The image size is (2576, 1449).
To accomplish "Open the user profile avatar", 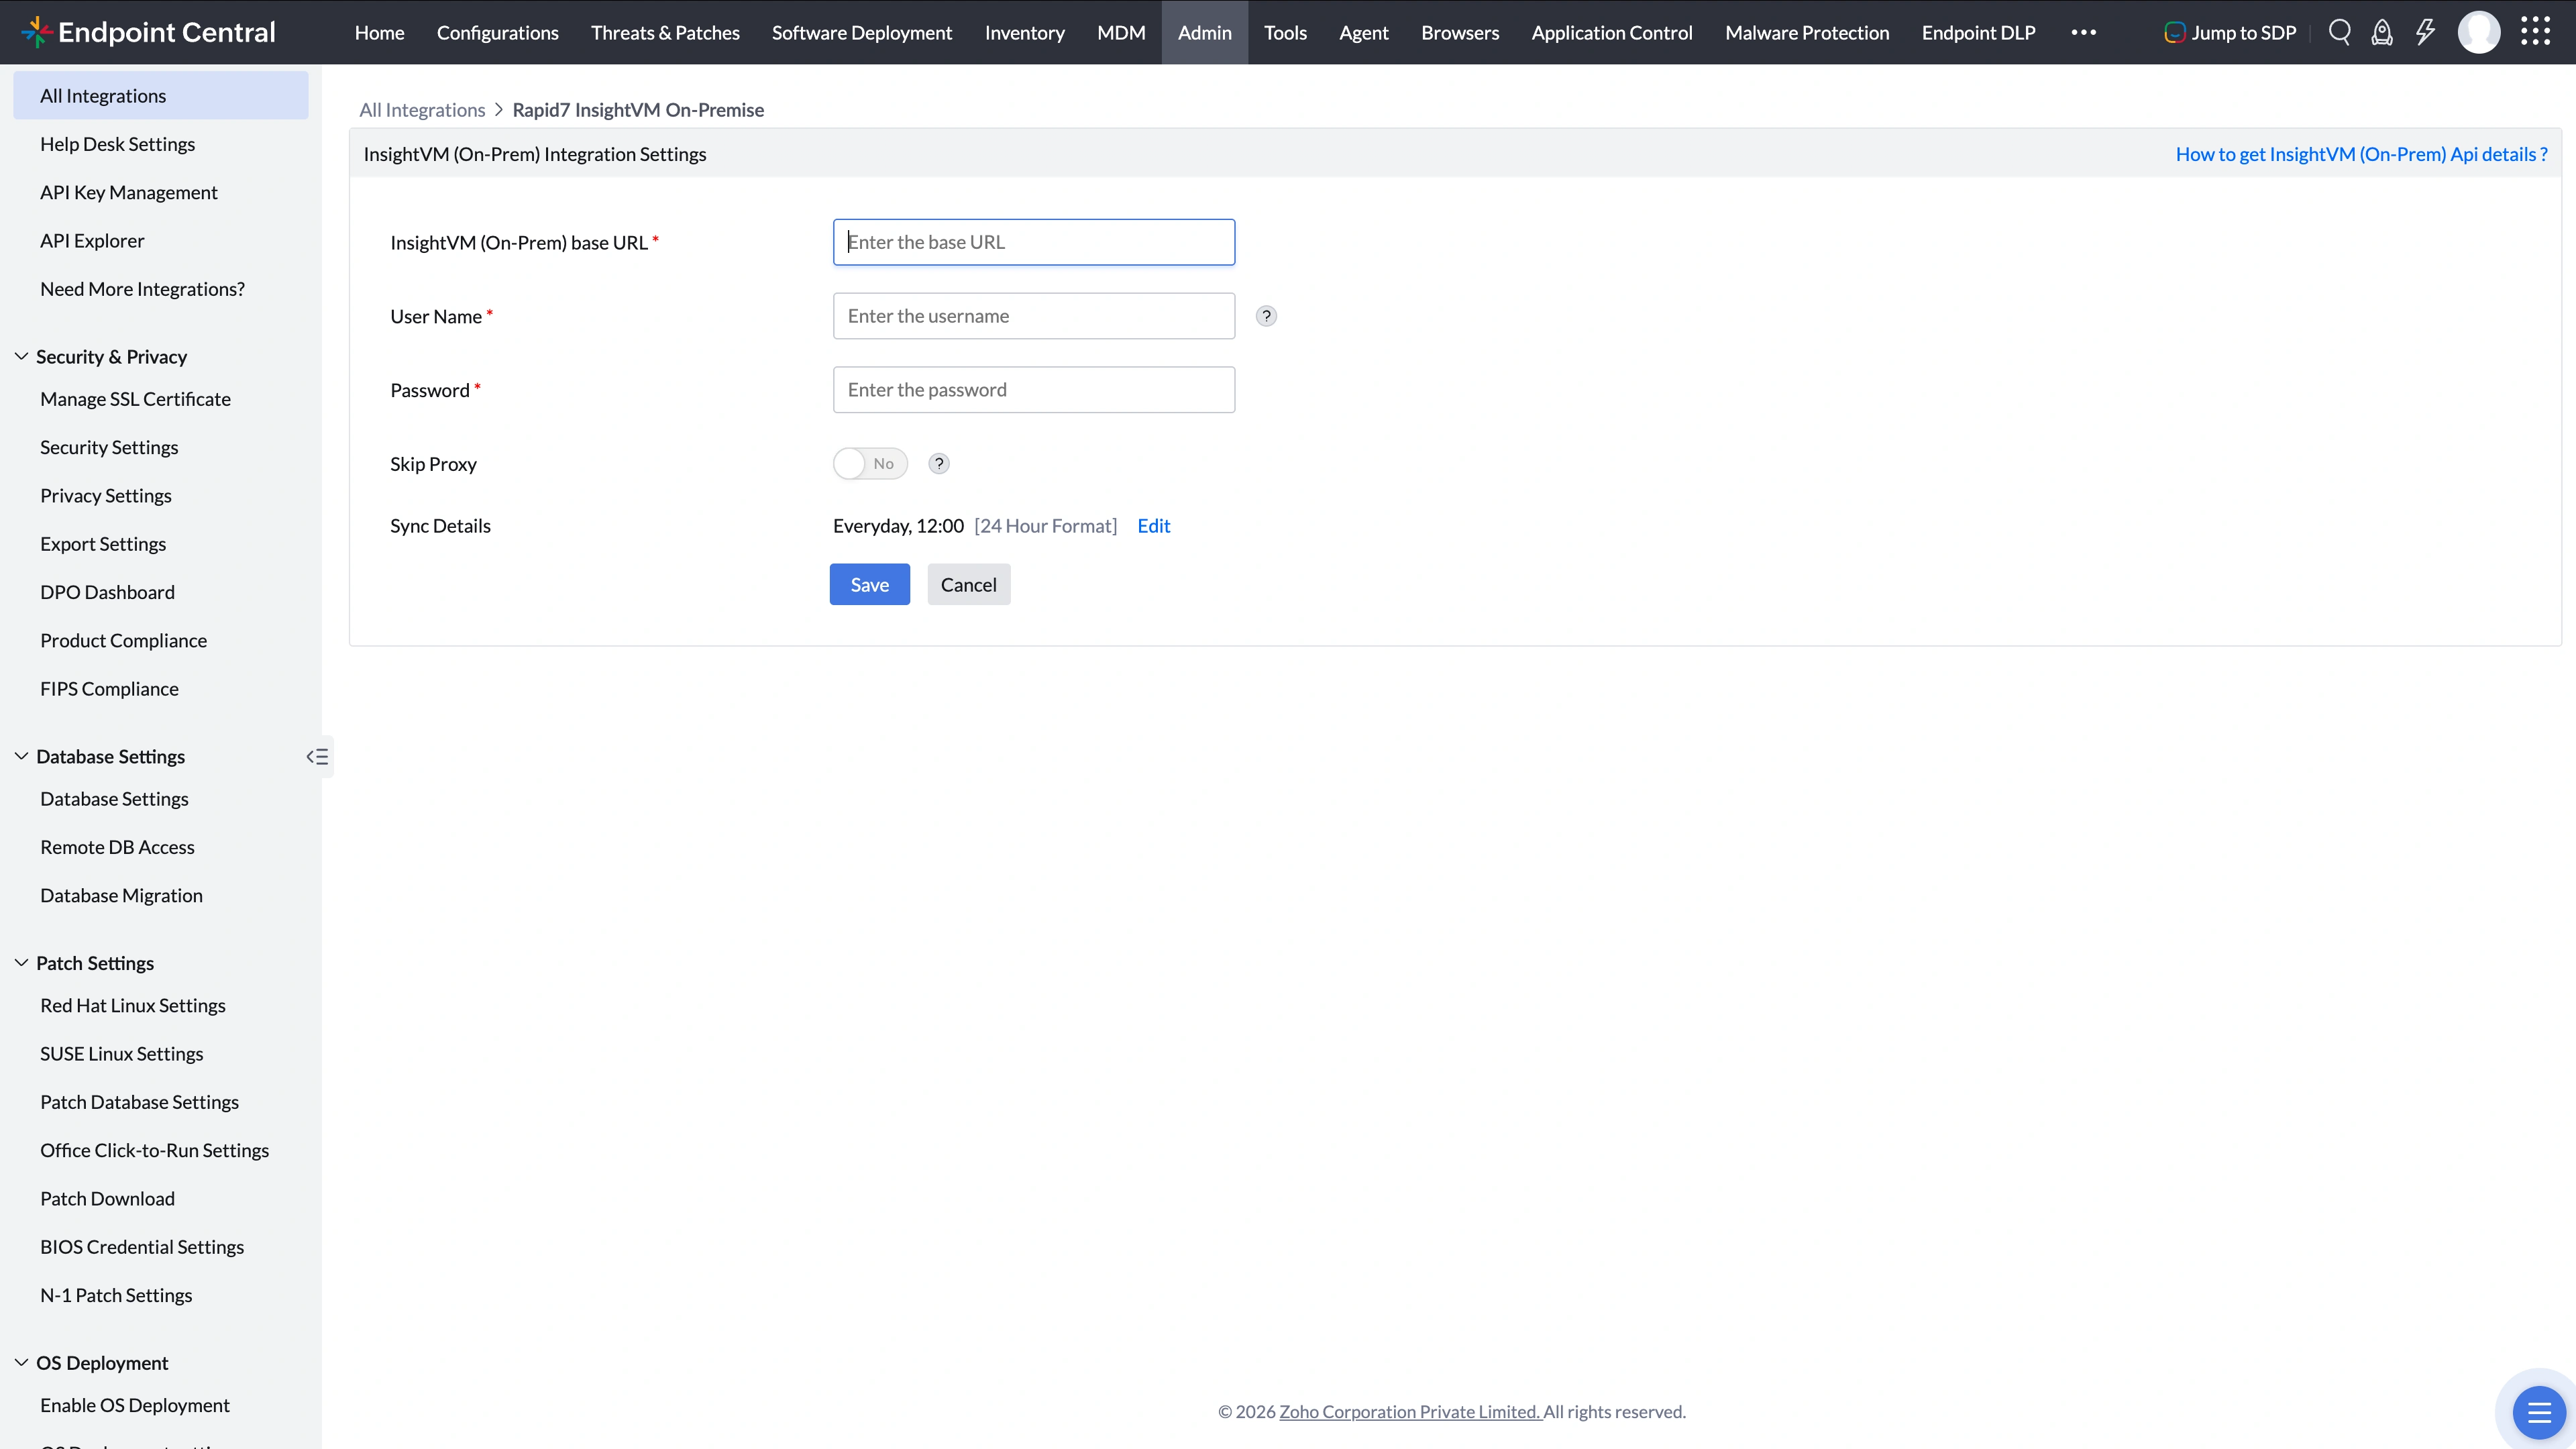I will [x=2479, y=32].
